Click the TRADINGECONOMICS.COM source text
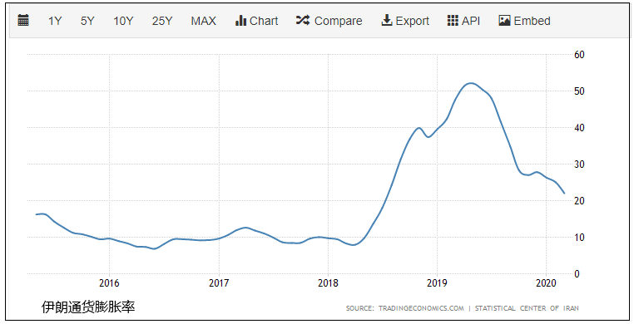 click(421, 308)
